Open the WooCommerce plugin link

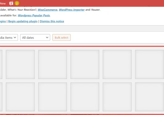[48, 10]
